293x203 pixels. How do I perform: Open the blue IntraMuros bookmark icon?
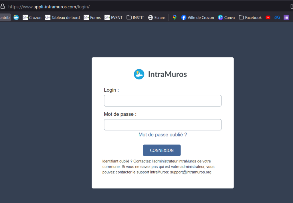coord(16,17)
